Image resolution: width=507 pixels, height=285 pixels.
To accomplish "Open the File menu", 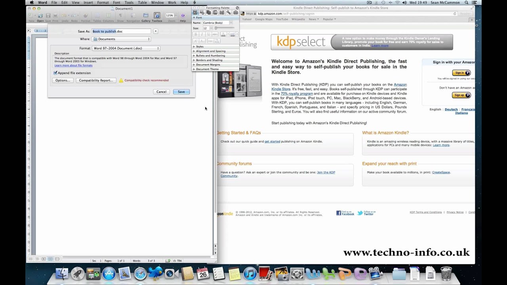I will click(x=54, y=2).
